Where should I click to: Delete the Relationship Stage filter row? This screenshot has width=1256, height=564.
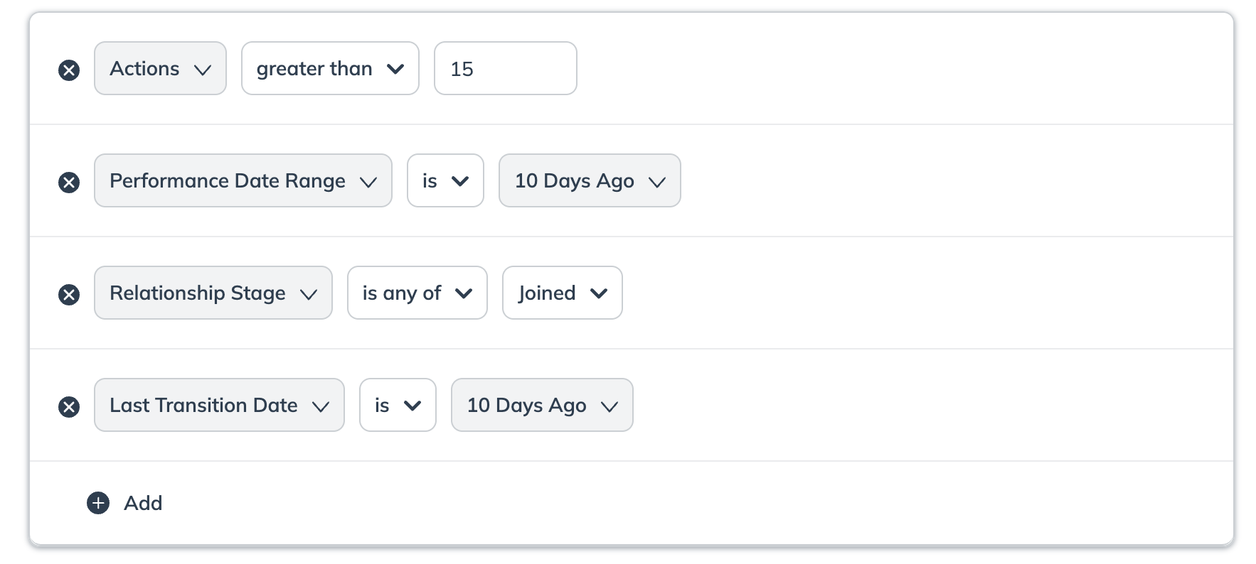coord(69,294)
